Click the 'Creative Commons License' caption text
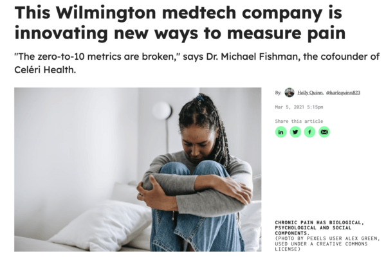The image size is (386, 259). 321,246
